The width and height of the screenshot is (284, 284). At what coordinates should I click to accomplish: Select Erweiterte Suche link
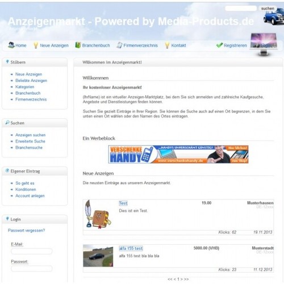30,141
